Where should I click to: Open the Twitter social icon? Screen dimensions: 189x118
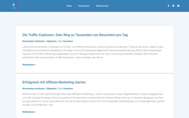(173, 6)
